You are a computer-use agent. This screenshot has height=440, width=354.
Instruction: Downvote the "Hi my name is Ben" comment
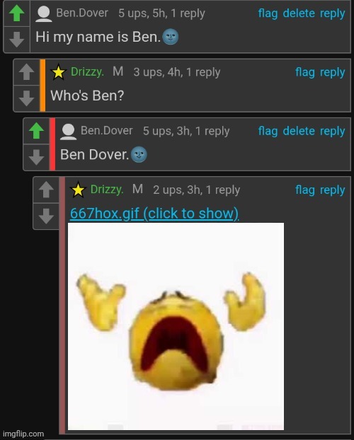tap(16, 40)
